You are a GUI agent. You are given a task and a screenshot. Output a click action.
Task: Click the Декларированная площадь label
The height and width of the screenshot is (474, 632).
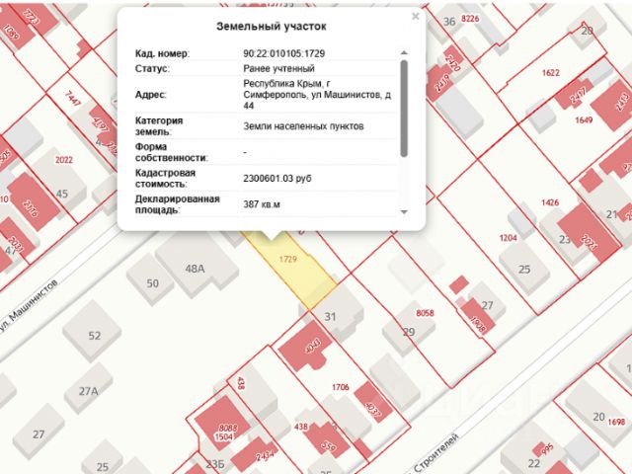tap(178, 204)
